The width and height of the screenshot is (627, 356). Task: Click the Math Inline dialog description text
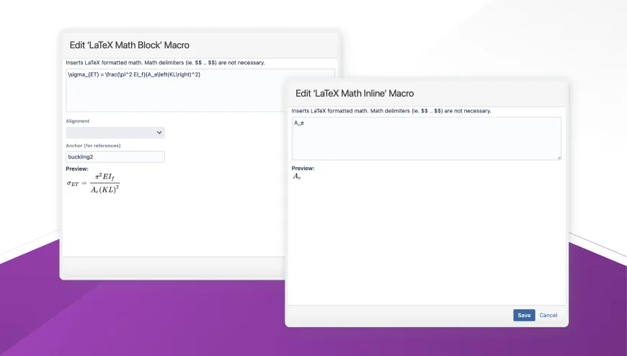(x=391, y=111)
